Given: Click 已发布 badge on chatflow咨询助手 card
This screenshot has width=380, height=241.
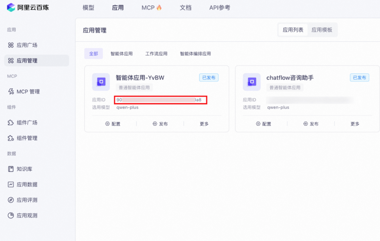Looking at the screenshot, I should (360, 78).
